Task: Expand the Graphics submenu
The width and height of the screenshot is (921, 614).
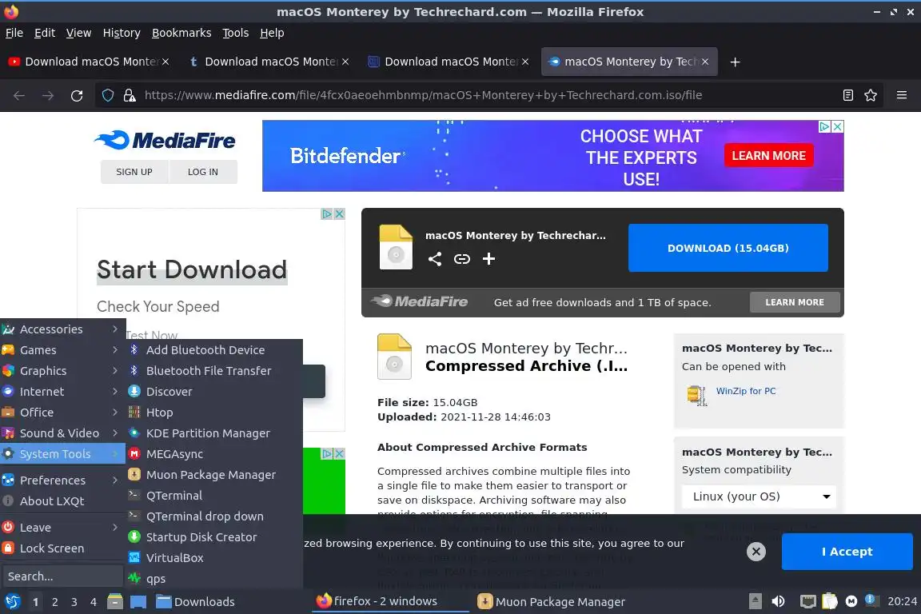Action: 62,371
